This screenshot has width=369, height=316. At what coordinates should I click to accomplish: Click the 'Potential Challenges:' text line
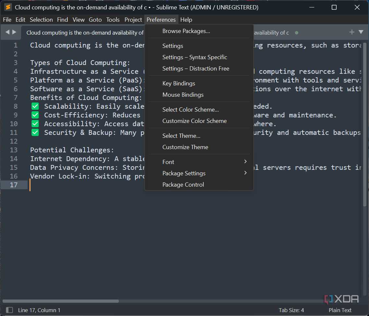pyautogui.click(x=72, y=150)
